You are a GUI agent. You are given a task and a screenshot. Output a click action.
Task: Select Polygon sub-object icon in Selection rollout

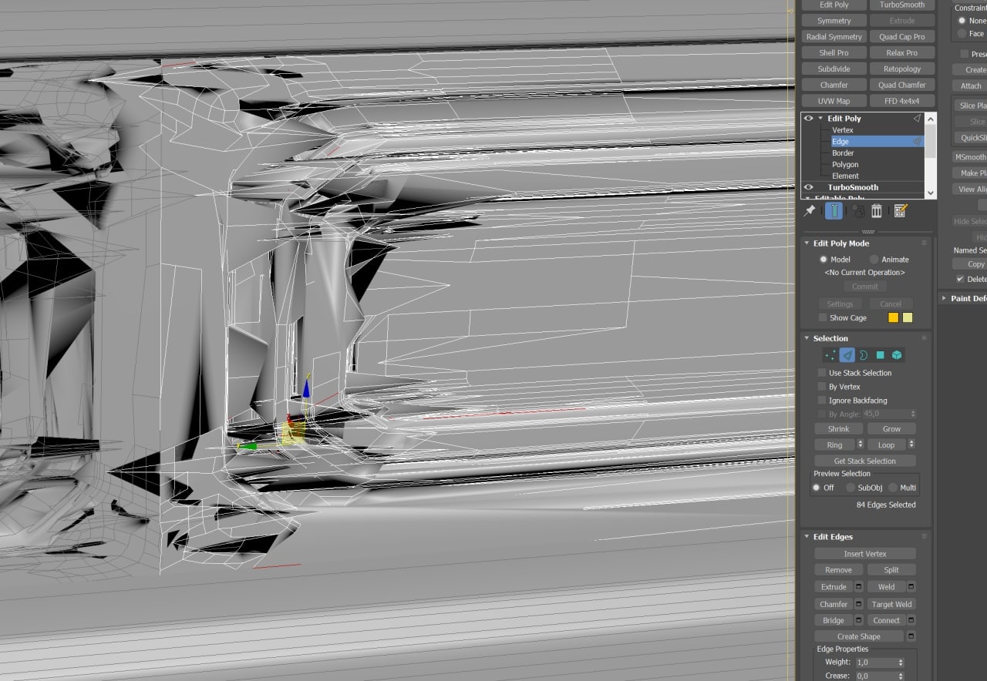click(x=880, y=355)
